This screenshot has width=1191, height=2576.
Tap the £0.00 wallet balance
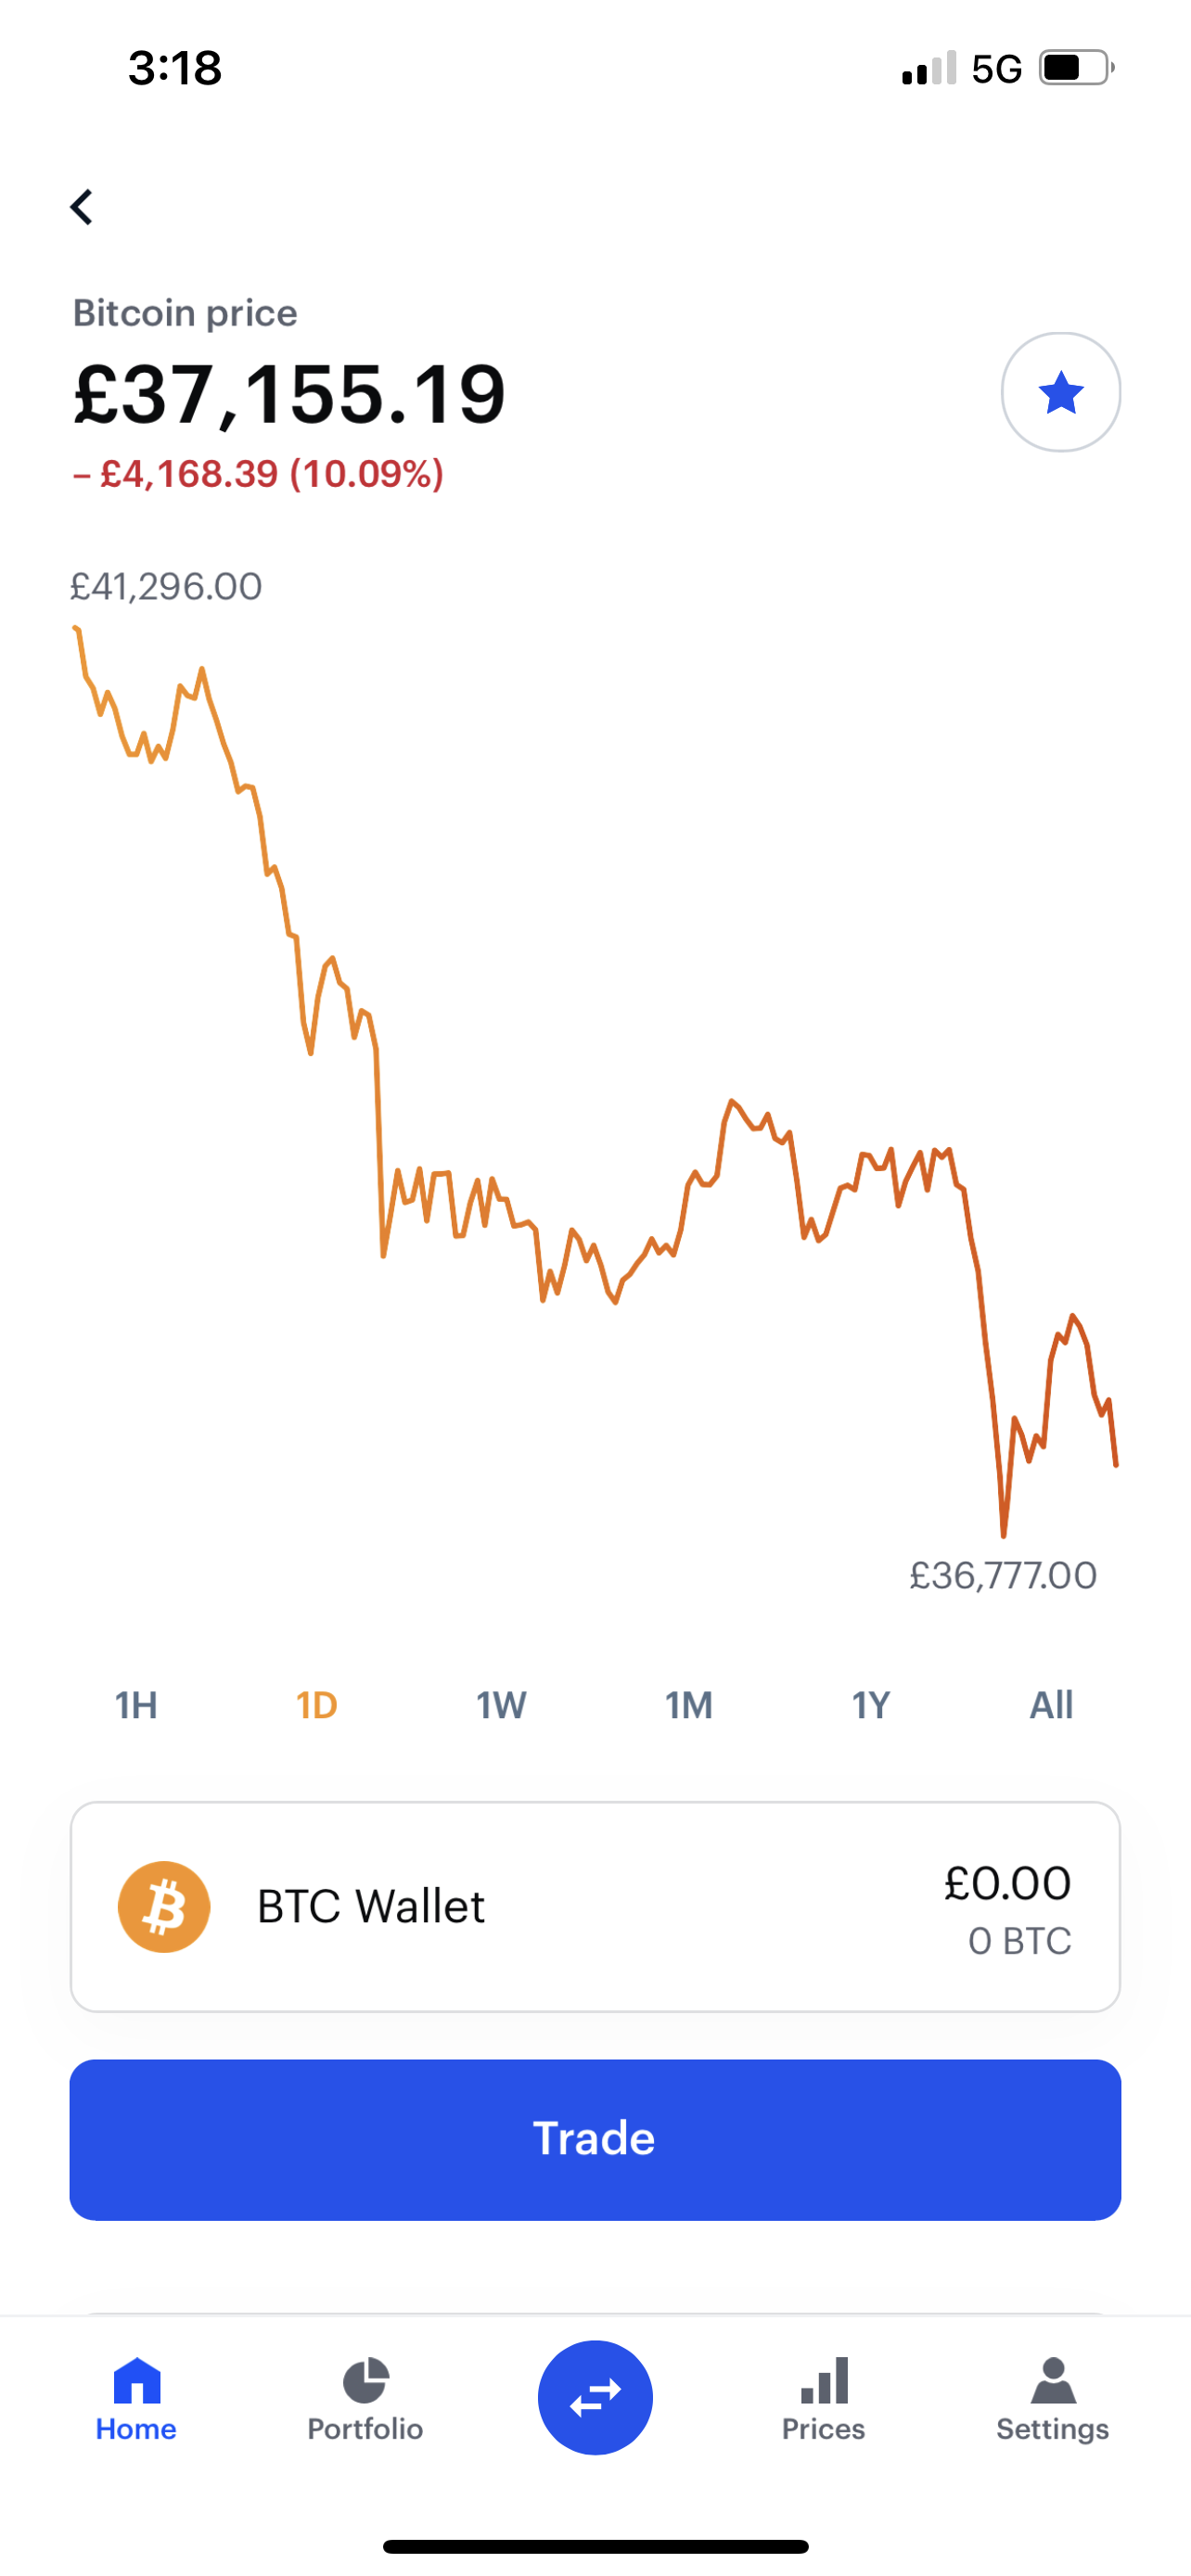(1007, 1883)
